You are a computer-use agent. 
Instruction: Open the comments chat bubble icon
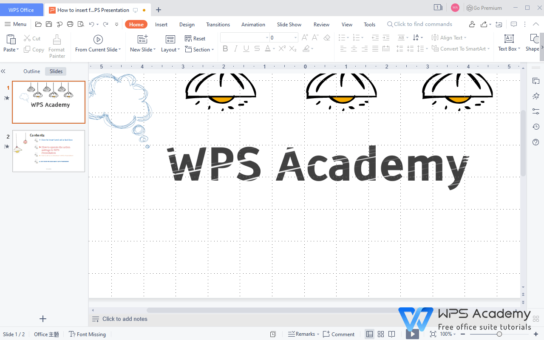514,24
